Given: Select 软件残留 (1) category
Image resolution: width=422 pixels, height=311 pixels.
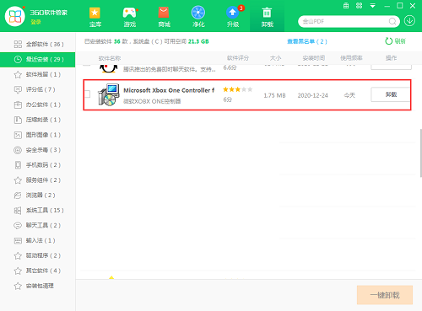Looking at the screenshot, I should point(38,74).
